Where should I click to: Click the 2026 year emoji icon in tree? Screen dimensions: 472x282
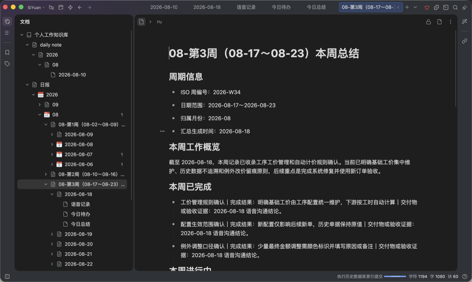tap(41, 95)
